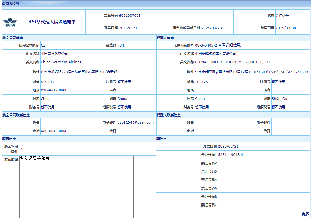This screenshot has width=311, height=218.
Task: Click the IATA logo
Action: click(x=10, y=22)
